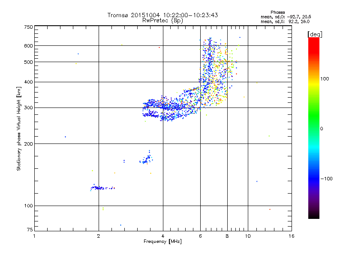
Task: Click the rainbow phase colorbar
Action: (314, 128)
